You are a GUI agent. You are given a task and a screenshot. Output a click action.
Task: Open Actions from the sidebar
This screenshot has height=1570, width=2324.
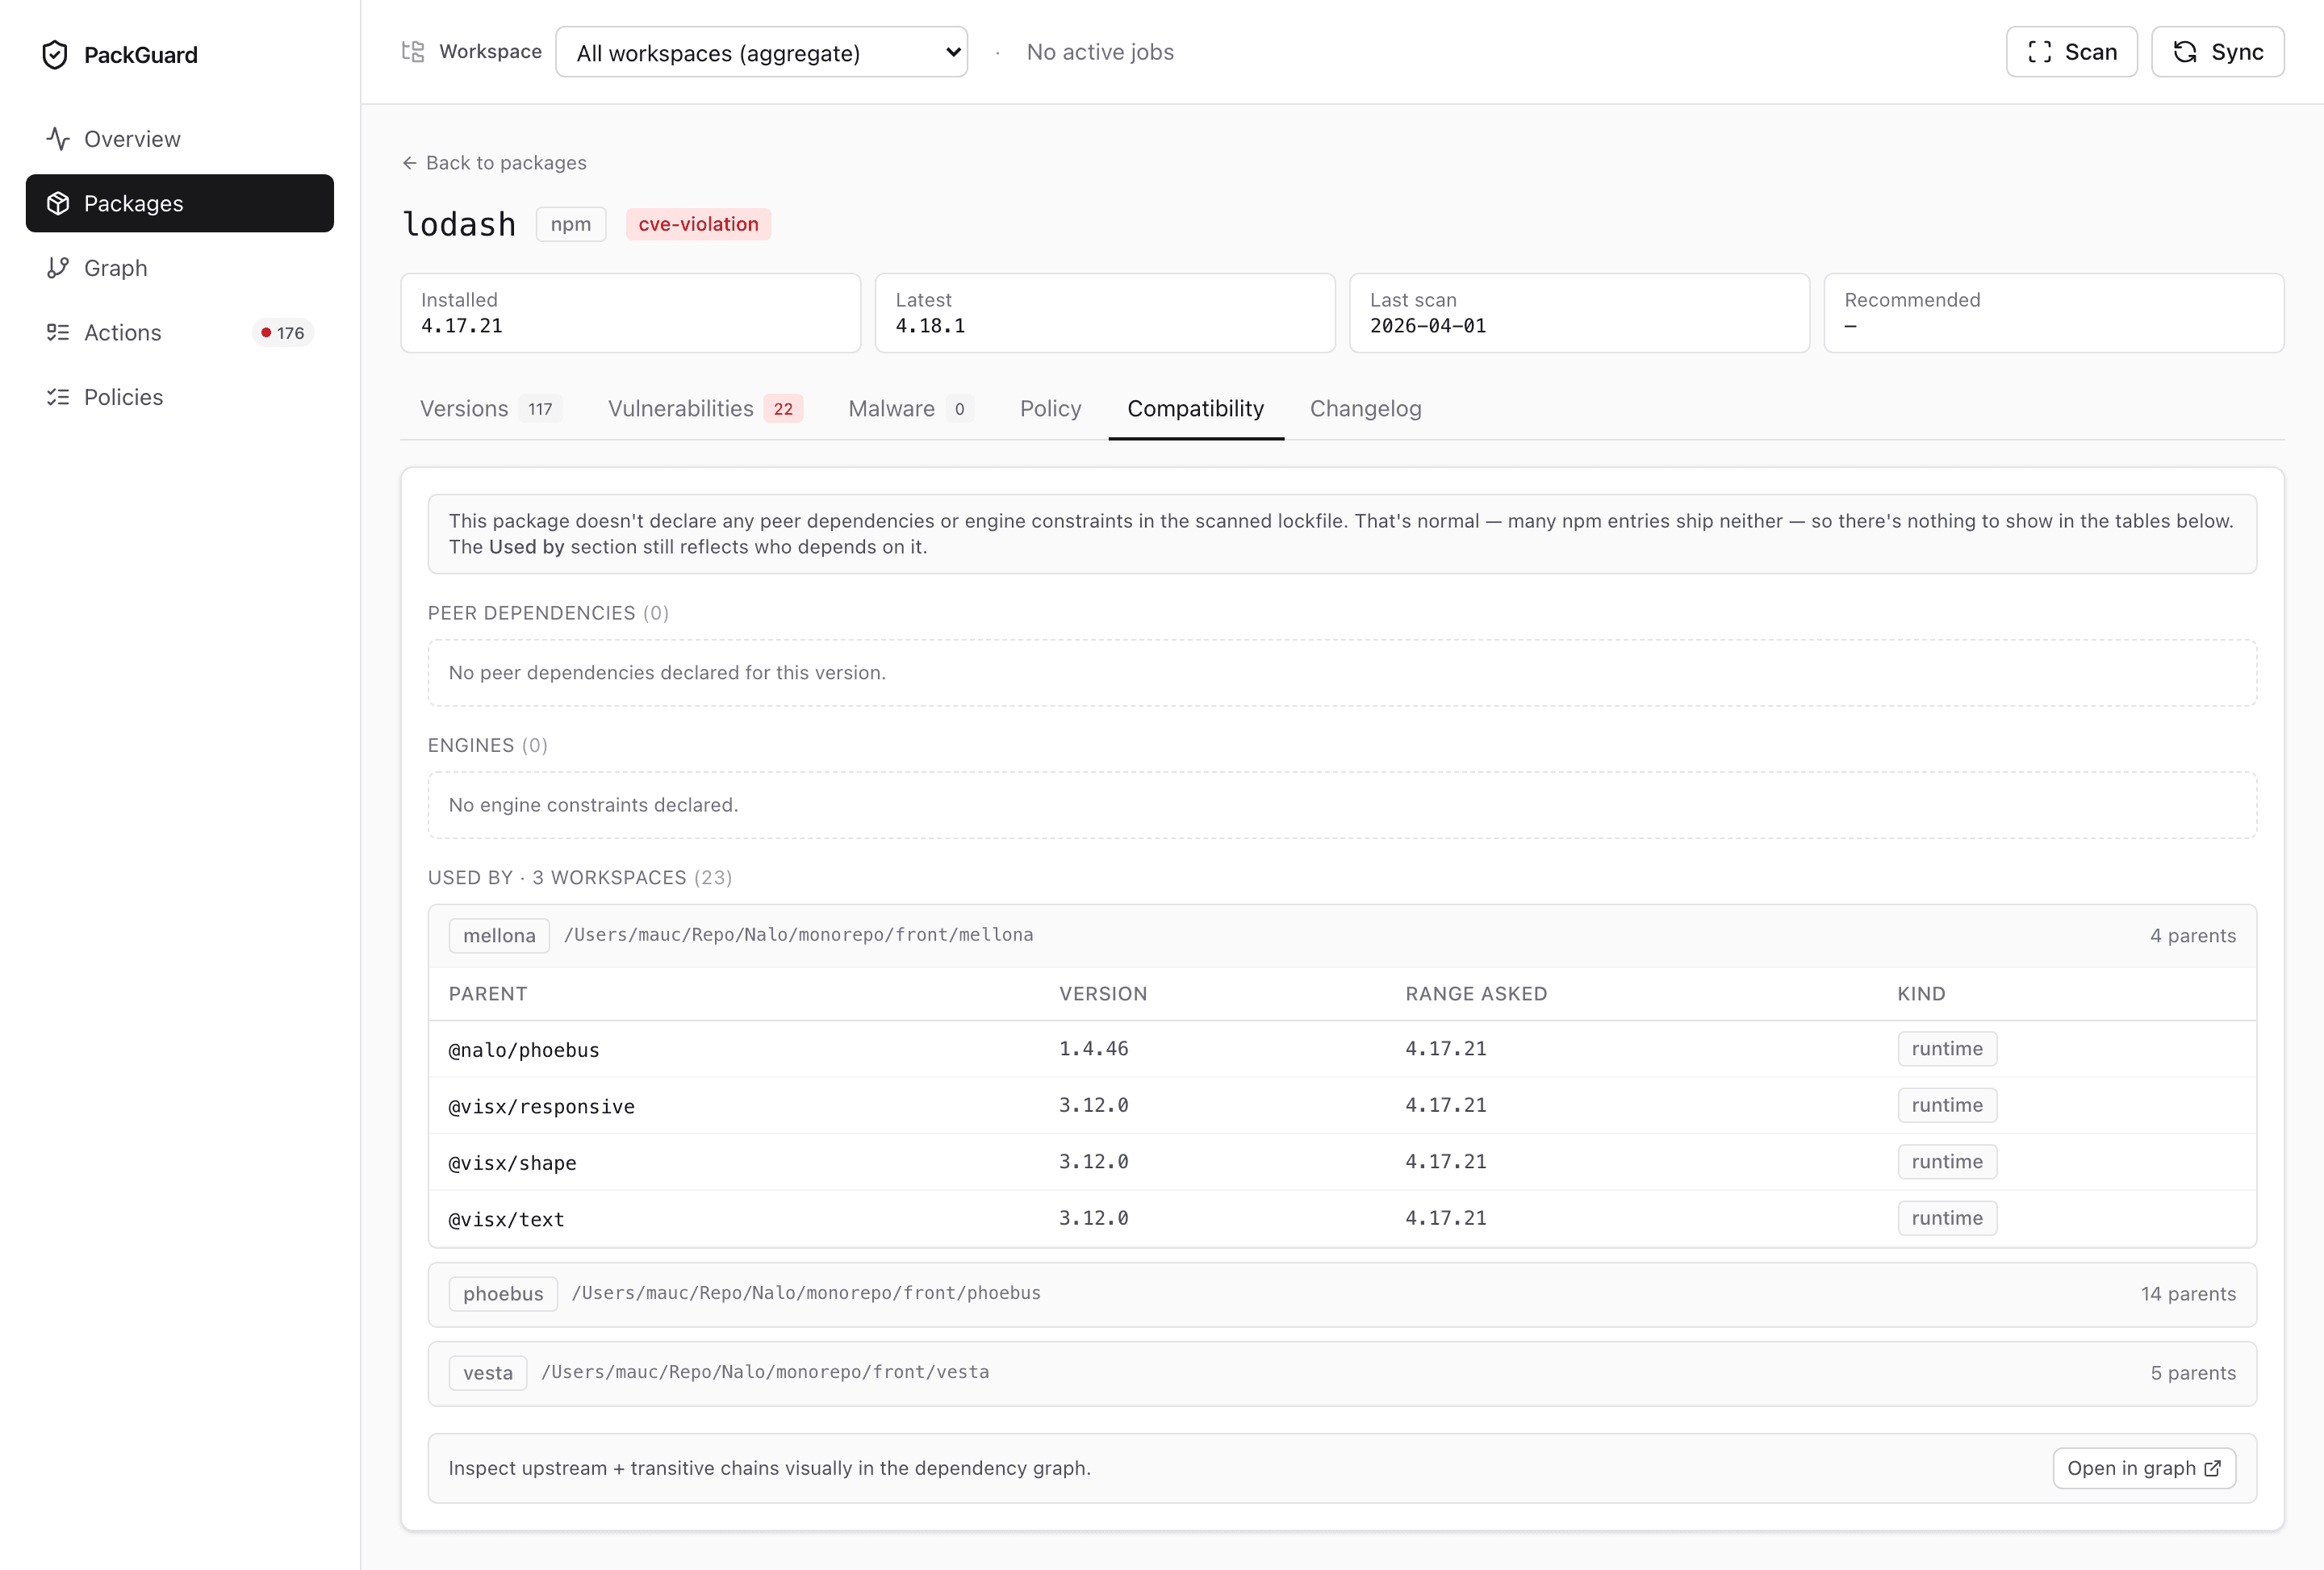pyautogui.click(x=180, y=332)
